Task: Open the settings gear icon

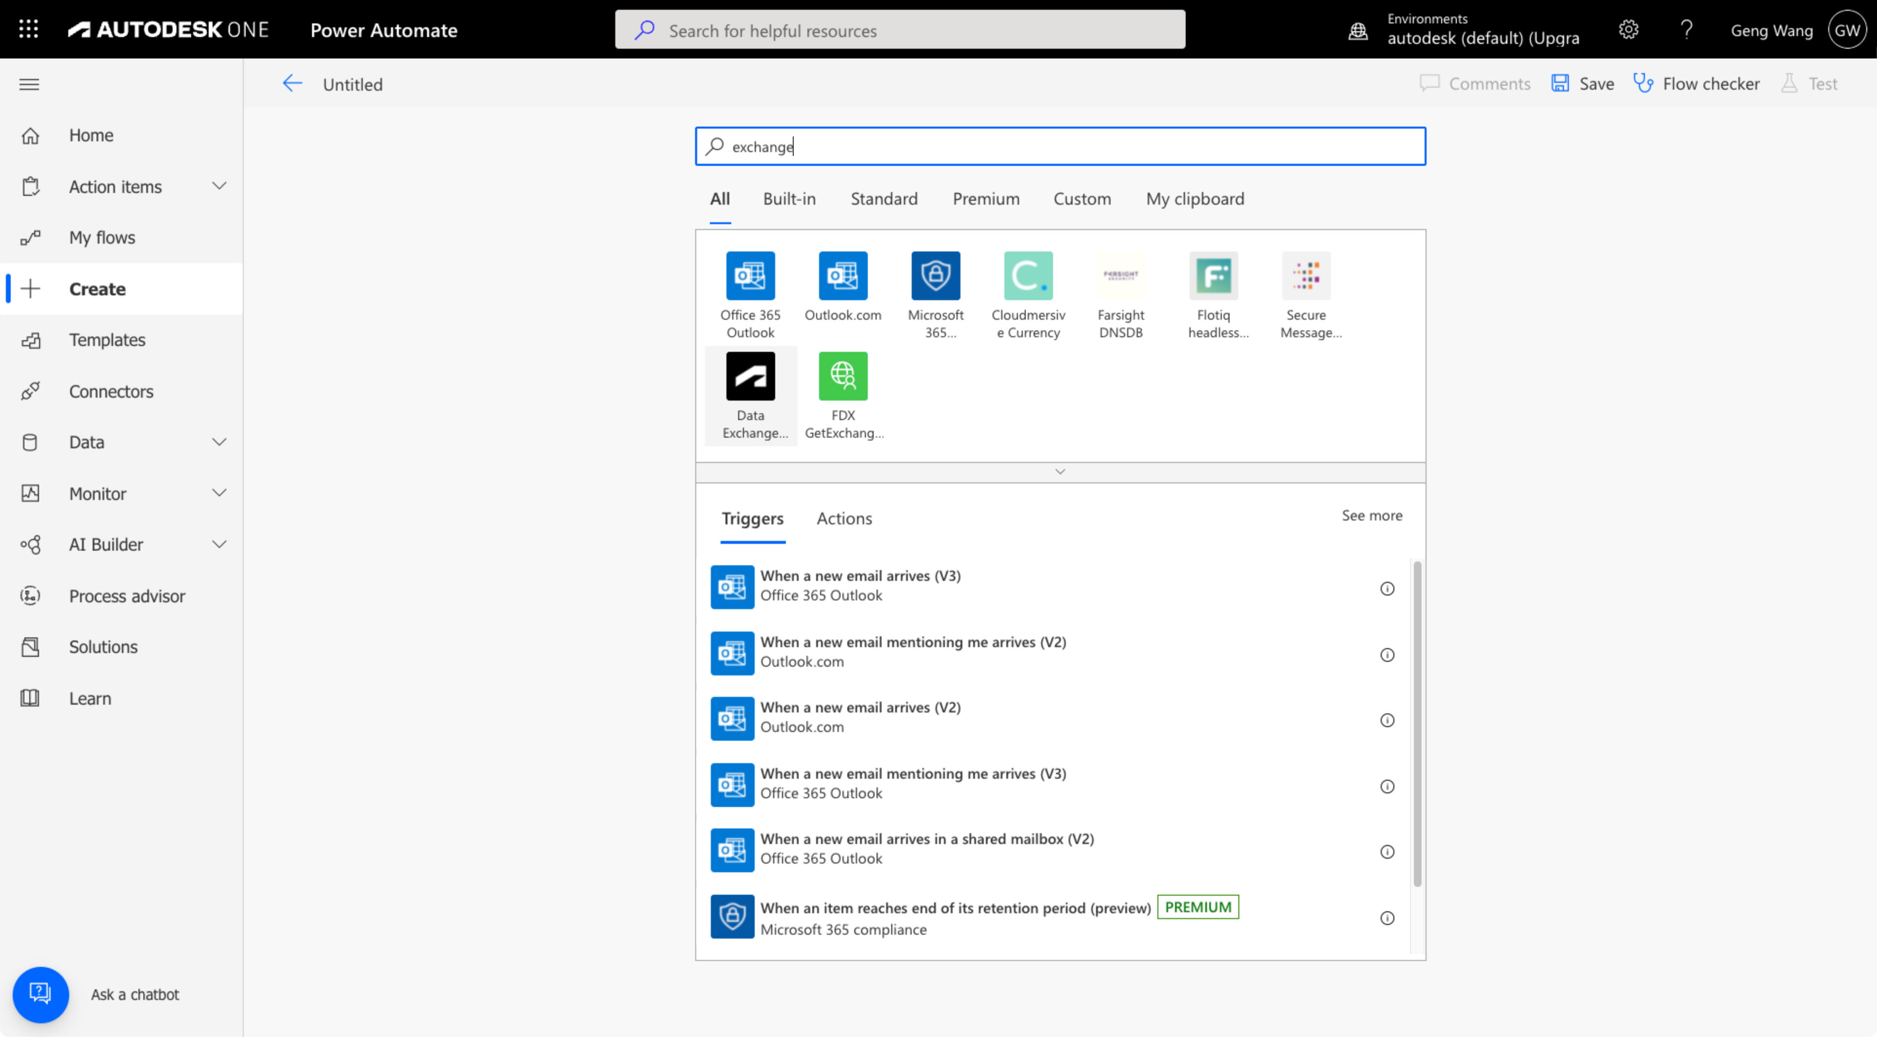Action: point(1628,30)
